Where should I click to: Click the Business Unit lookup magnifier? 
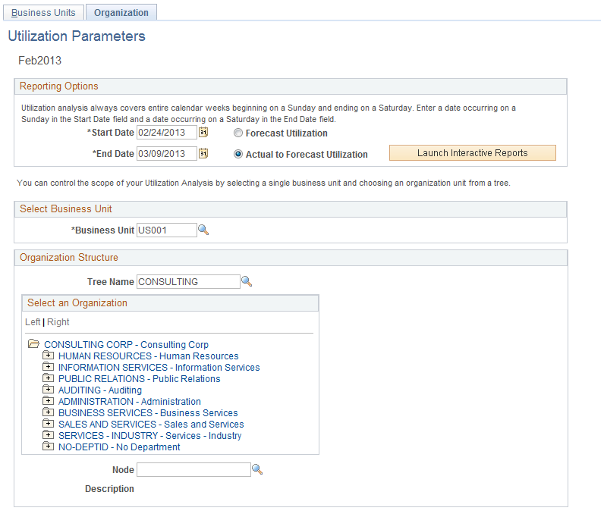pyautogui.click(x=203, y=230)
